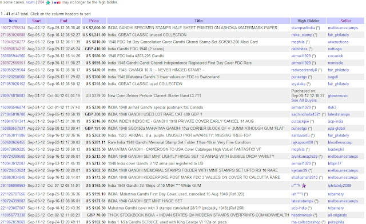Viewport: 366px width, 224px height.
Task: Open item 271053026888
Action: (x=13, y=35)
